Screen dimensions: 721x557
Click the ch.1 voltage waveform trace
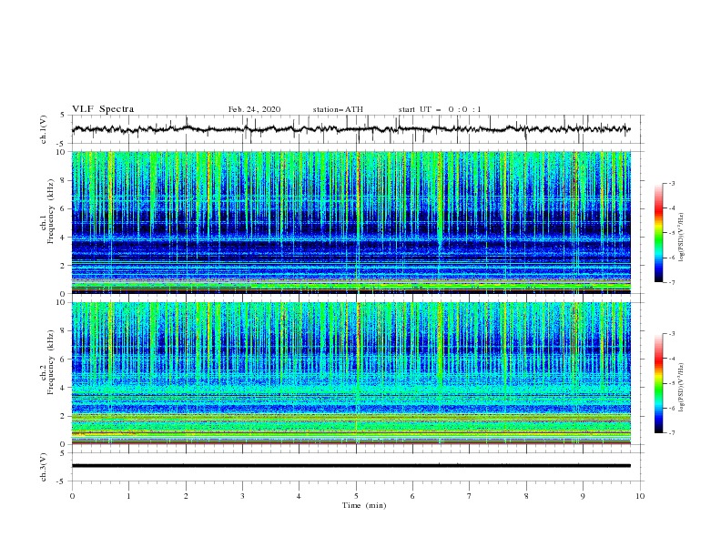coord(350,129)
